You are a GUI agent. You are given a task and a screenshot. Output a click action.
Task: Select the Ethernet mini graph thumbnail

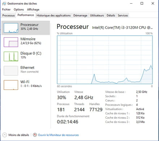(x=11, y=71)
